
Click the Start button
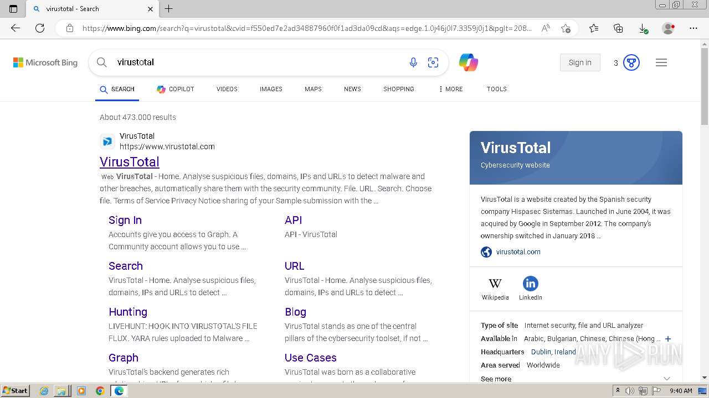[15, 391]
